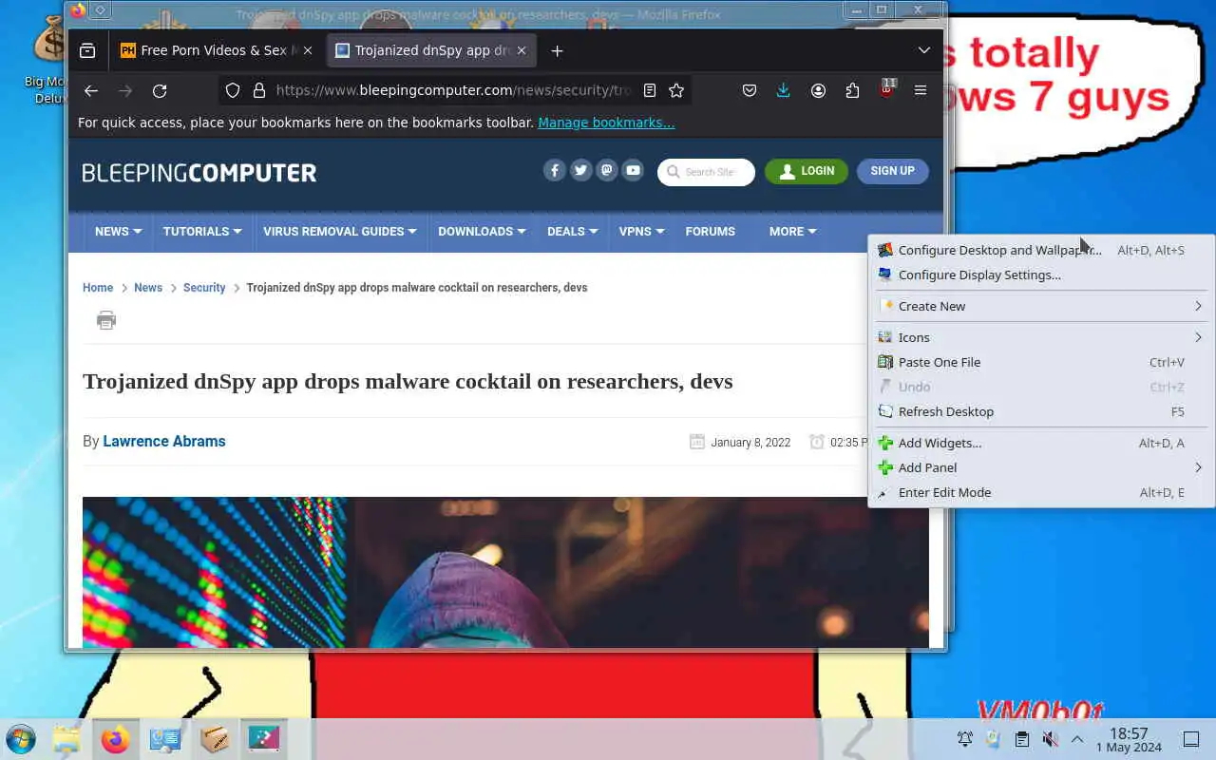Visit BleepingComputer Twitter page icon
This screenshot has height=760, width=1216.
pos(580,170)
